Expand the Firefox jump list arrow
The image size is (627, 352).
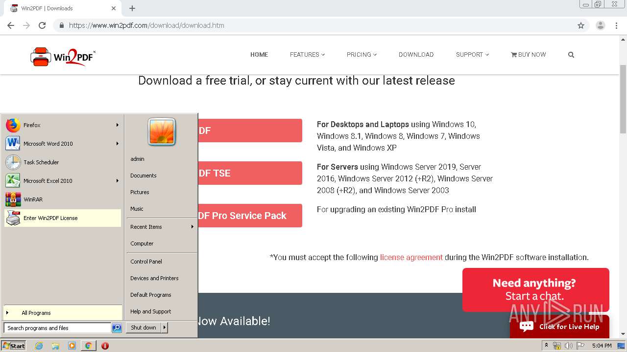[117, 125]
